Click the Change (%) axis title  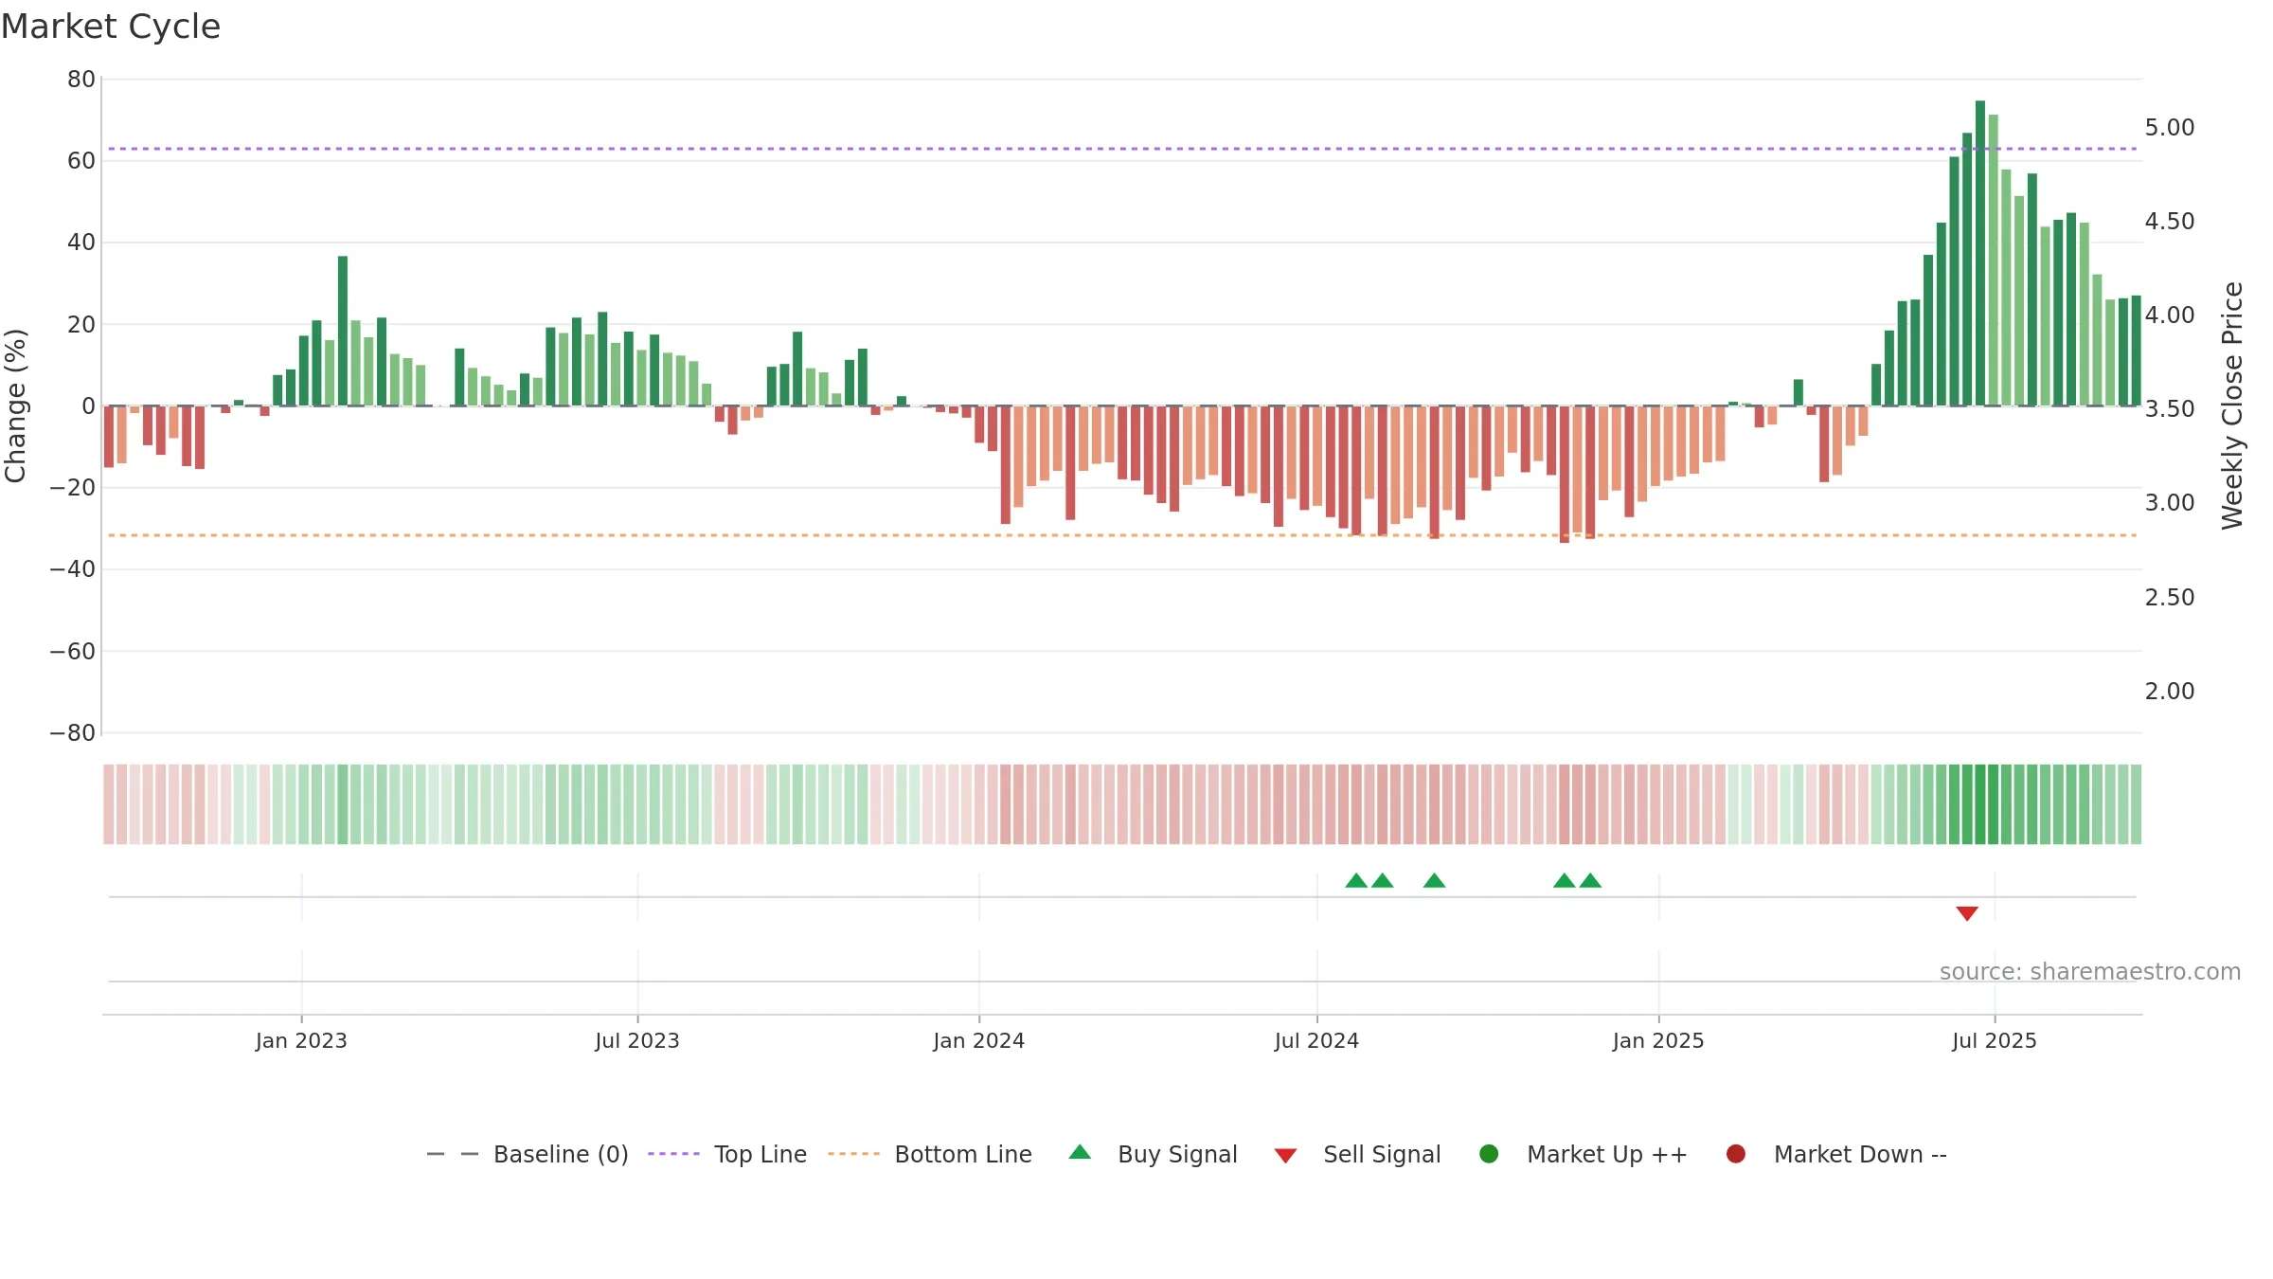pos(15,405)
